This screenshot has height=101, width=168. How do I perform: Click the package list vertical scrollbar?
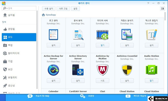pos(165,16)
